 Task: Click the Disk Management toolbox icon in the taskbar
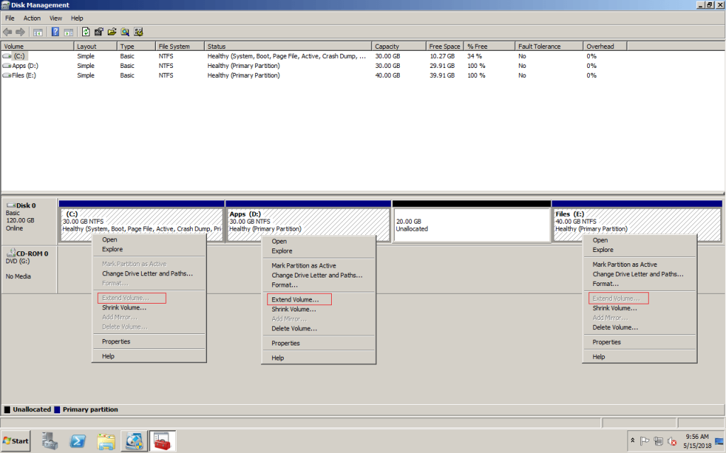tap(162, 440)
